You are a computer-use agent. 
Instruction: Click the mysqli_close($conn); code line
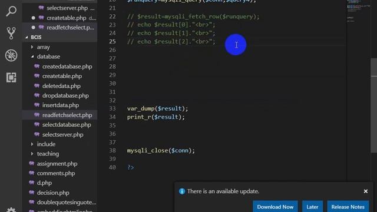pos(161,151)
